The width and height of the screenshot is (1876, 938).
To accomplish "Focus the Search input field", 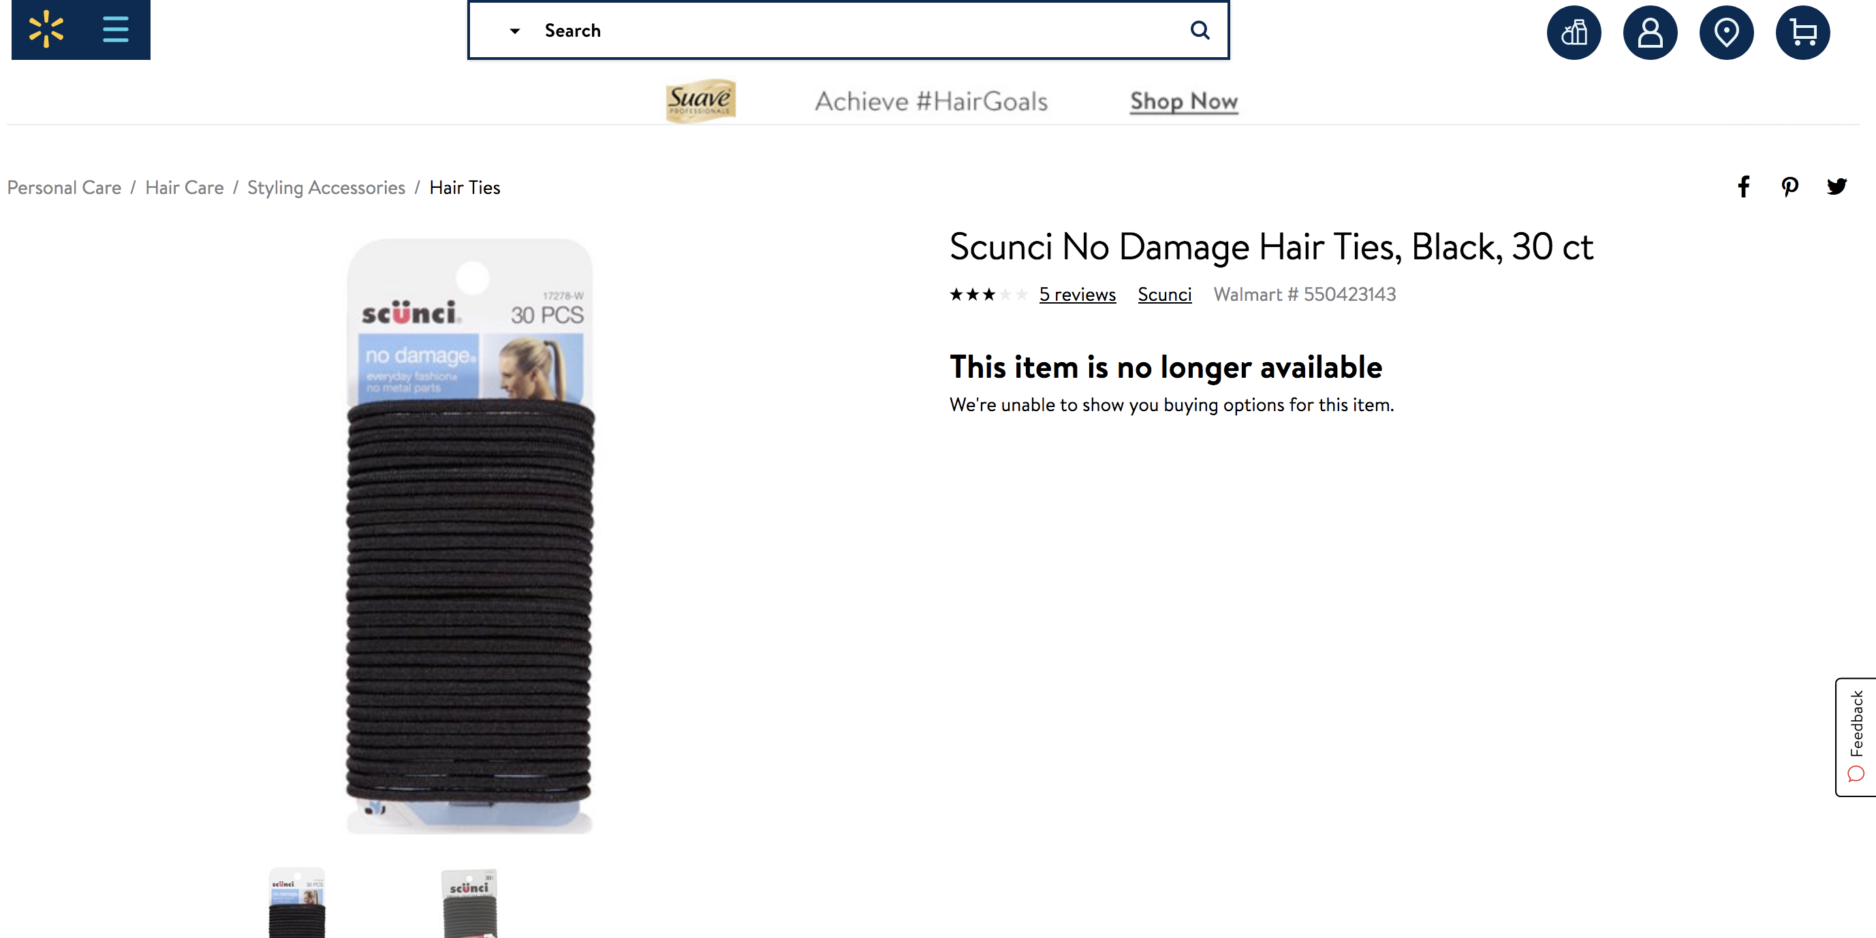I will point(849,31).
